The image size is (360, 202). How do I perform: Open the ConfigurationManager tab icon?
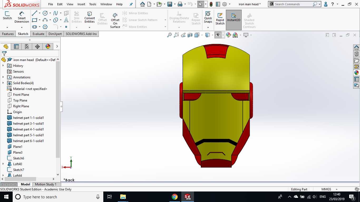tap(27, 47)
